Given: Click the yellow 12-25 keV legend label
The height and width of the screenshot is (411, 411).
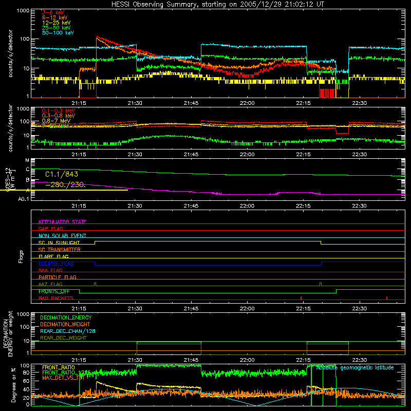Looking at the screenshot, I should pos(56,23).
